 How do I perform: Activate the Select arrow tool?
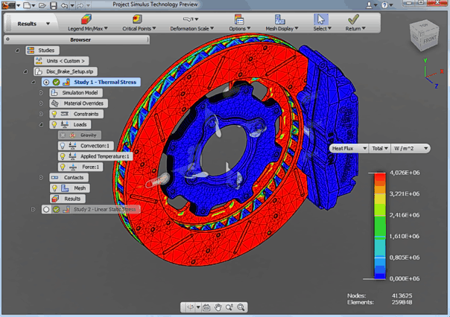point(320,19)
